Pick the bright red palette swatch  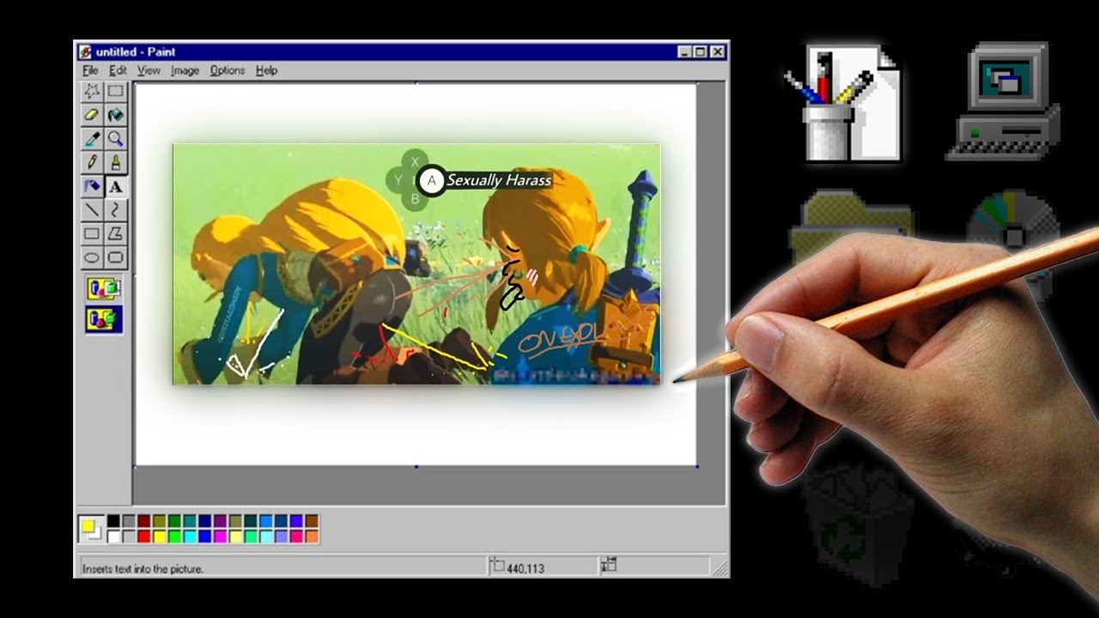click(x=144, y=536)
